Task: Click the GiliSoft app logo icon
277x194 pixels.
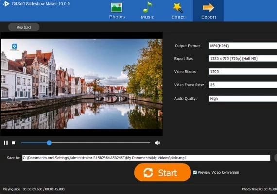Action: 6,4
